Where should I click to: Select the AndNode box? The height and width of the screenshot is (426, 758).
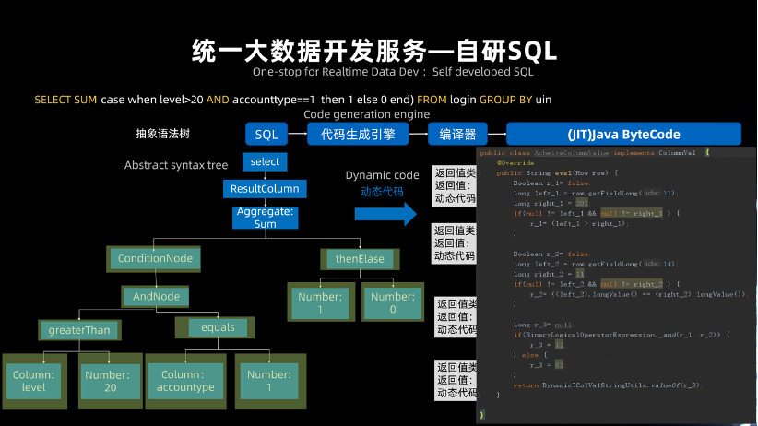[x=155, y=296]
